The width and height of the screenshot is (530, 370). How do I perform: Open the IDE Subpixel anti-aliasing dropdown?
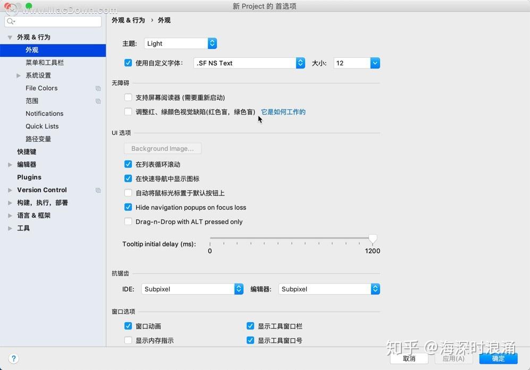(x=238, y=289)
